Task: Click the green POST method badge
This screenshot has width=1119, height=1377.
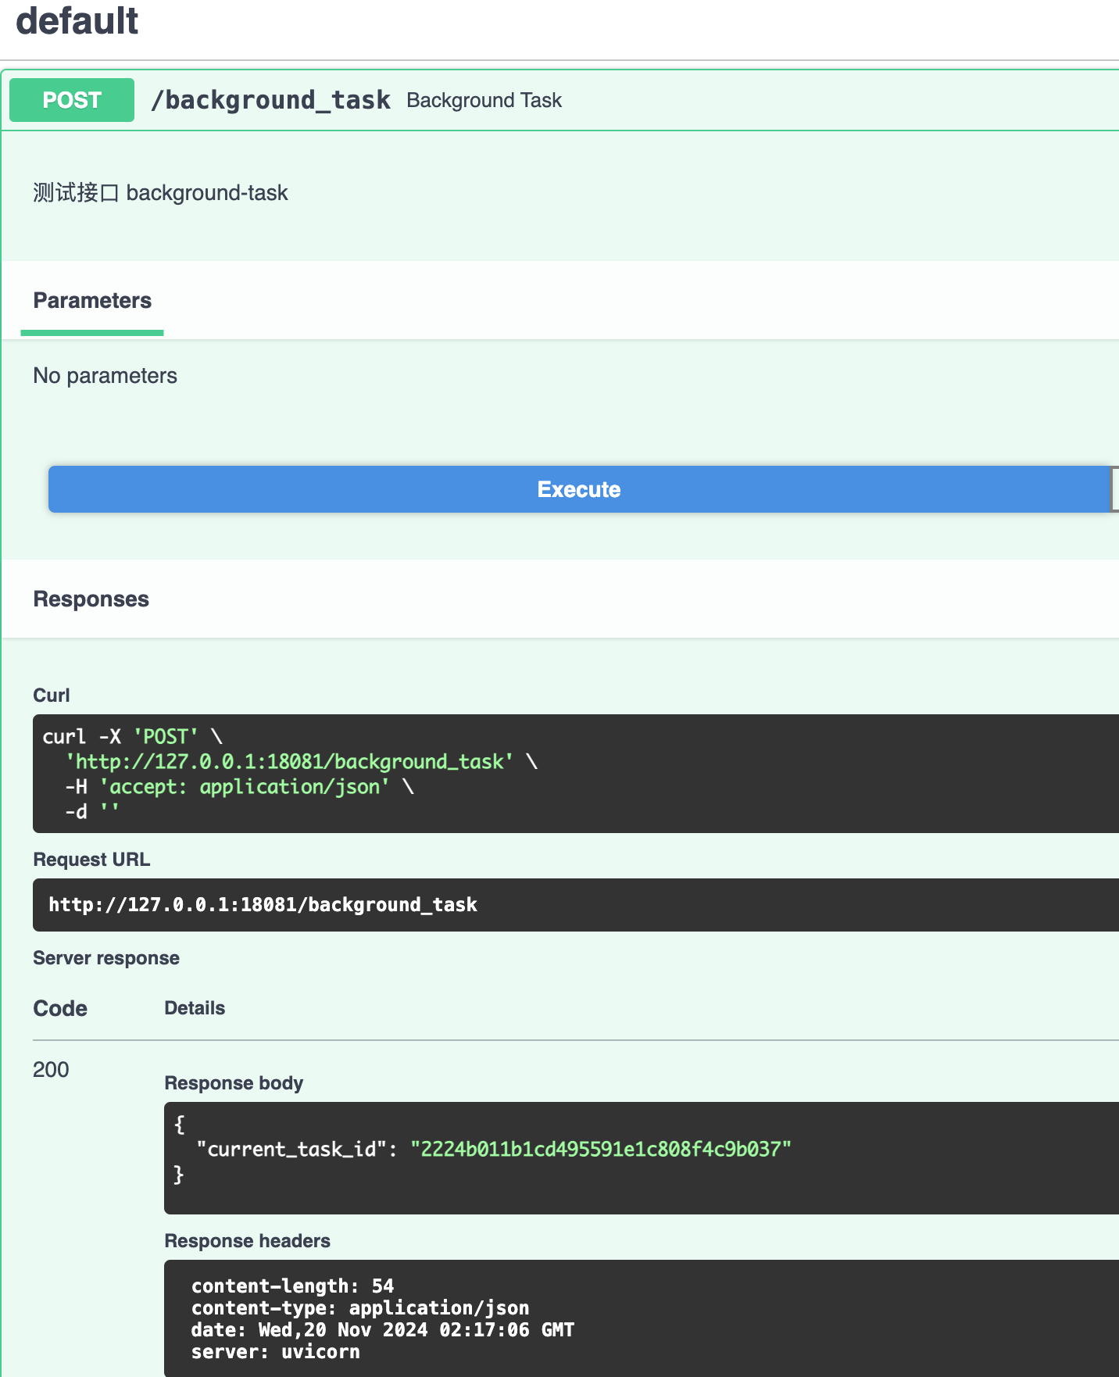Action: pyautogui.click(x=72, y=100)
